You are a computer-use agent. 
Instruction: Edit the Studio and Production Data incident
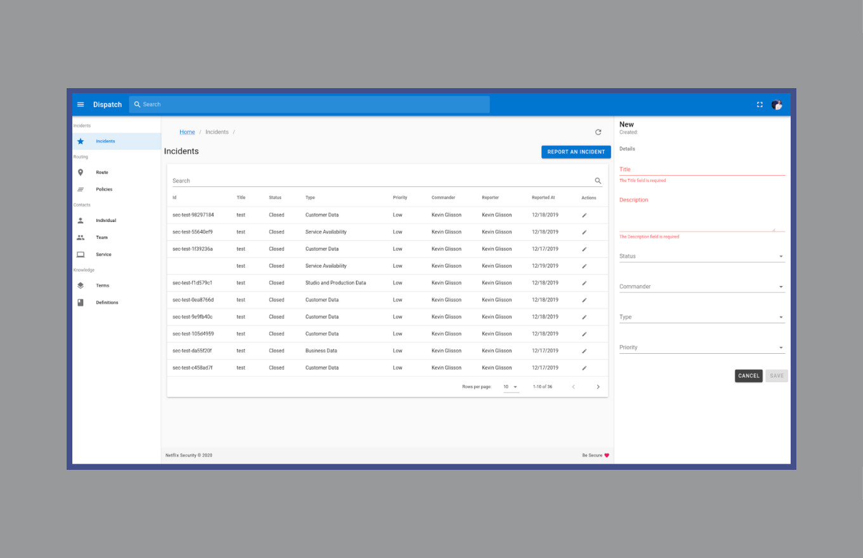584,283
